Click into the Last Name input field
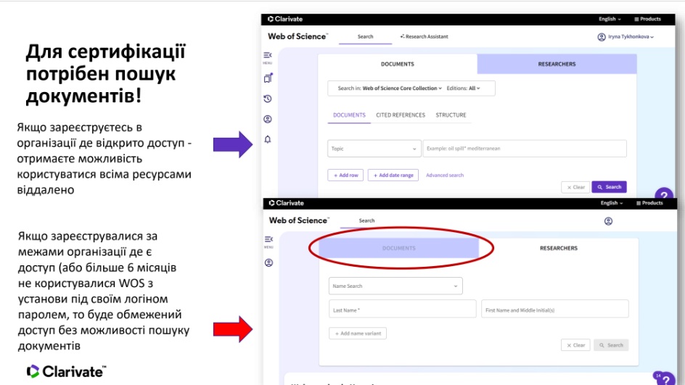Screen dimensions: 685x385 (402, 309)
